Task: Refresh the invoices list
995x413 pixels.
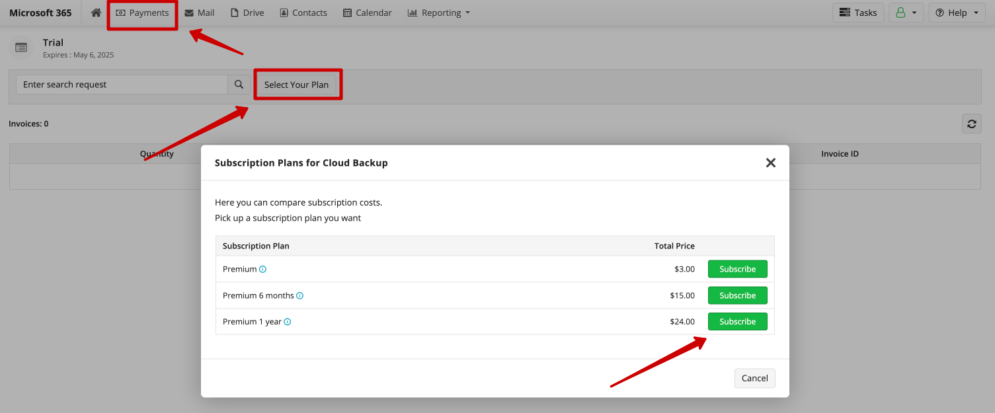Action: tap(971, 124)
